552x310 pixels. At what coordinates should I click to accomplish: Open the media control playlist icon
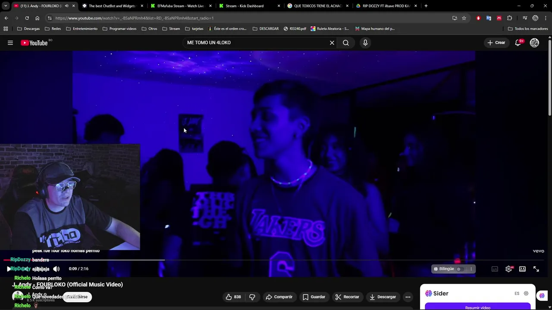525,18
